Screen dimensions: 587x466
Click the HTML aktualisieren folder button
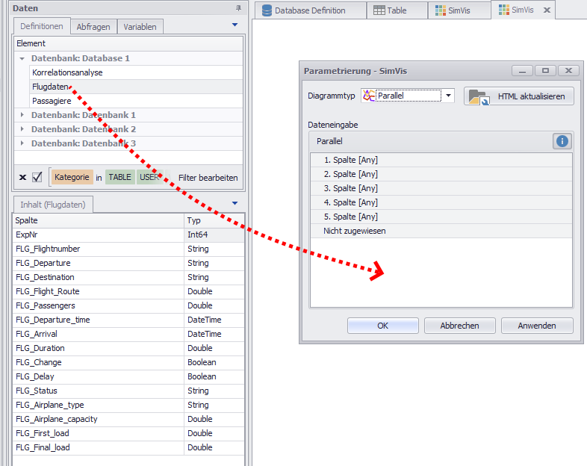pos(519,96)
